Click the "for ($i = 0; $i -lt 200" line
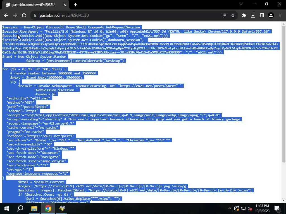This screenshot has height=214, width=286. (x=34, y=69)
